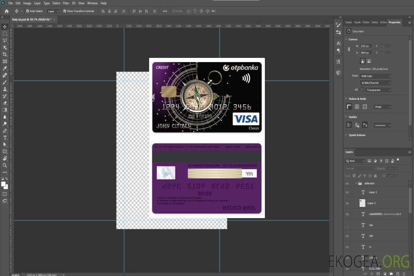Hide the Layer 2 text layer

tap(347, 192)
